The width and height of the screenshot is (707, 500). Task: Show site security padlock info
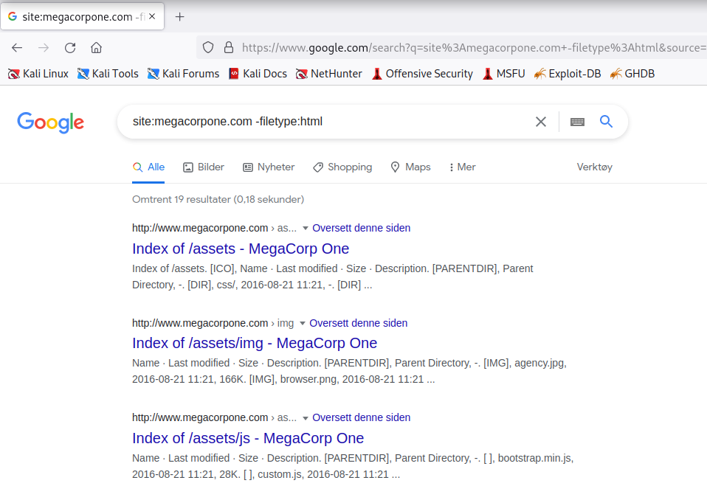coord(228,48)
